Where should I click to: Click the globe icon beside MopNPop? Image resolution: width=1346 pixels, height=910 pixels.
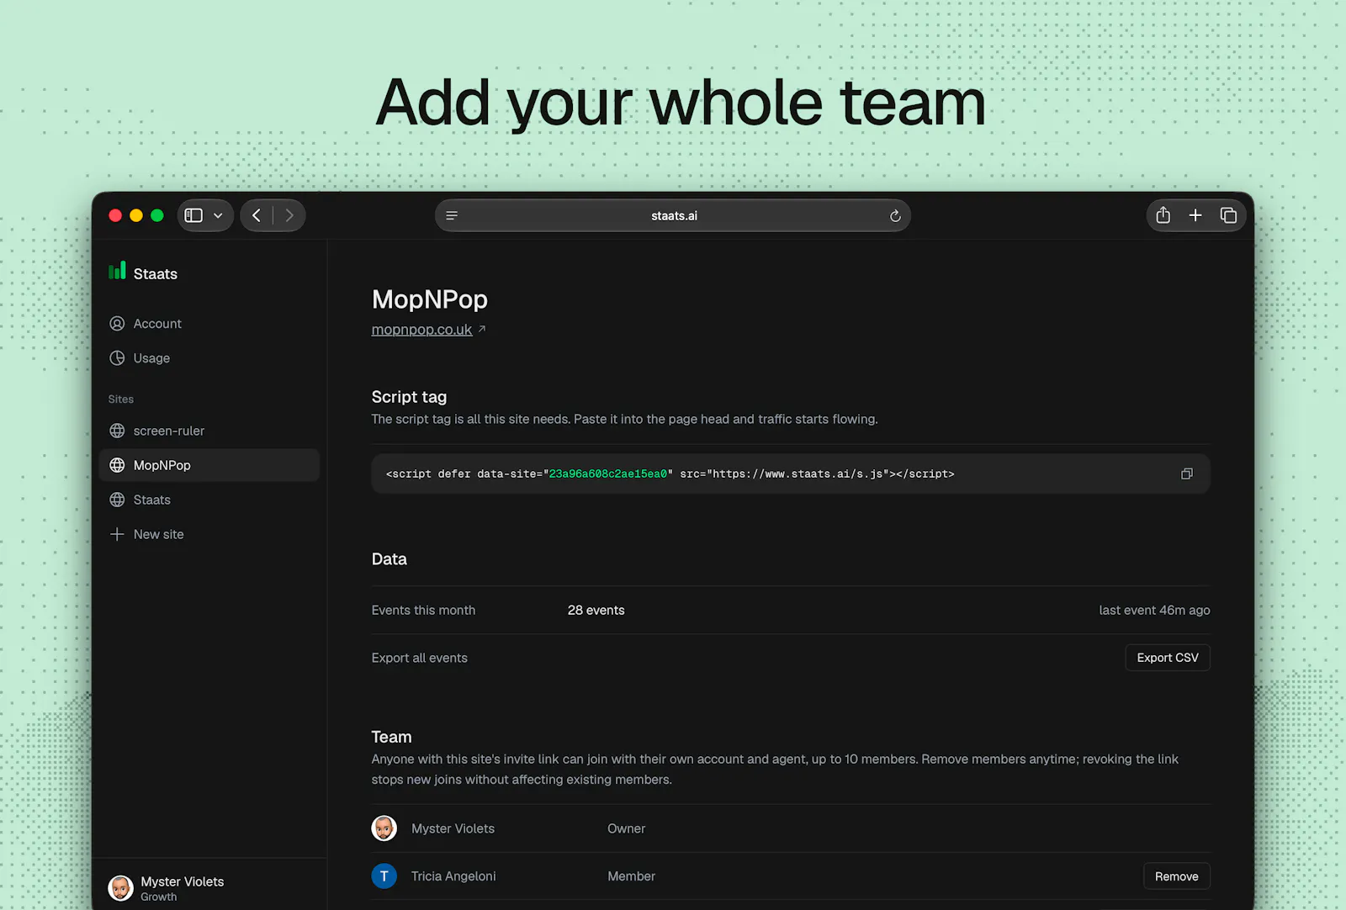coord(117,465)
